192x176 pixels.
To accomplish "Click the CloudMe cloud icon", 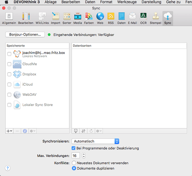I will (17, 64).
